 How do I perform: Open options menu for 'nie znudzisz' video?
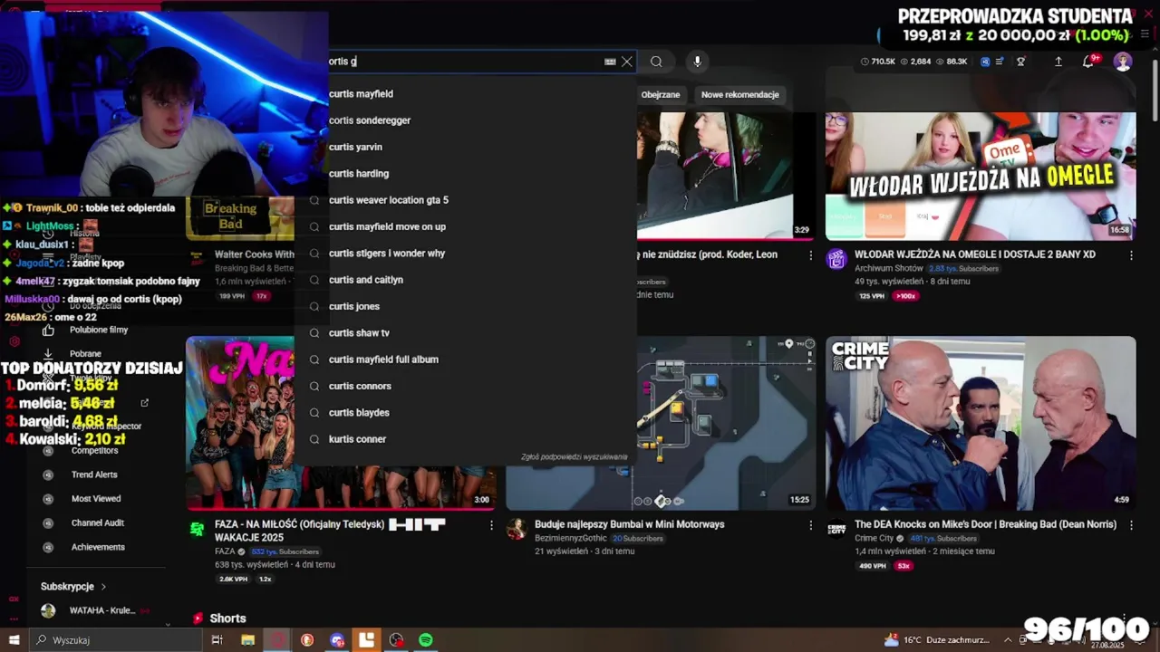pos(811,255)
